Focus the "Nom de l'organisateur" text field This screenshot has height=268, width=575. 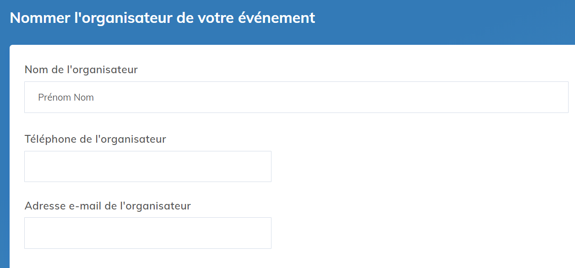click(296, 97)
